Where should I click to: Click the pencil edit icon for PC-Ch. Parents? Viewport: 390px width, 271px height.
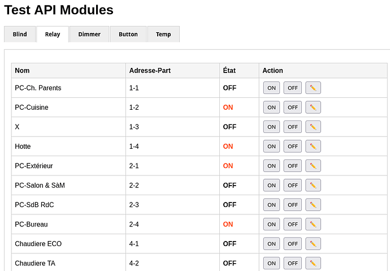coord(313,88)
